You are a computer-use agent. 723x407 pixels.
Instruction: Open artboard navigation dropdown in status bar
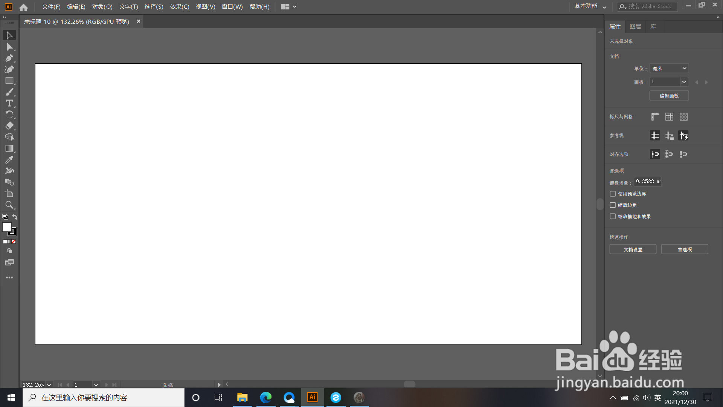coord(96,385)
